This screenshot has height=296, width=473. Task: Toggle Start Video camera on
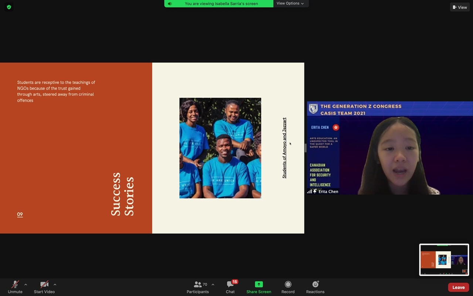(44, 287)
